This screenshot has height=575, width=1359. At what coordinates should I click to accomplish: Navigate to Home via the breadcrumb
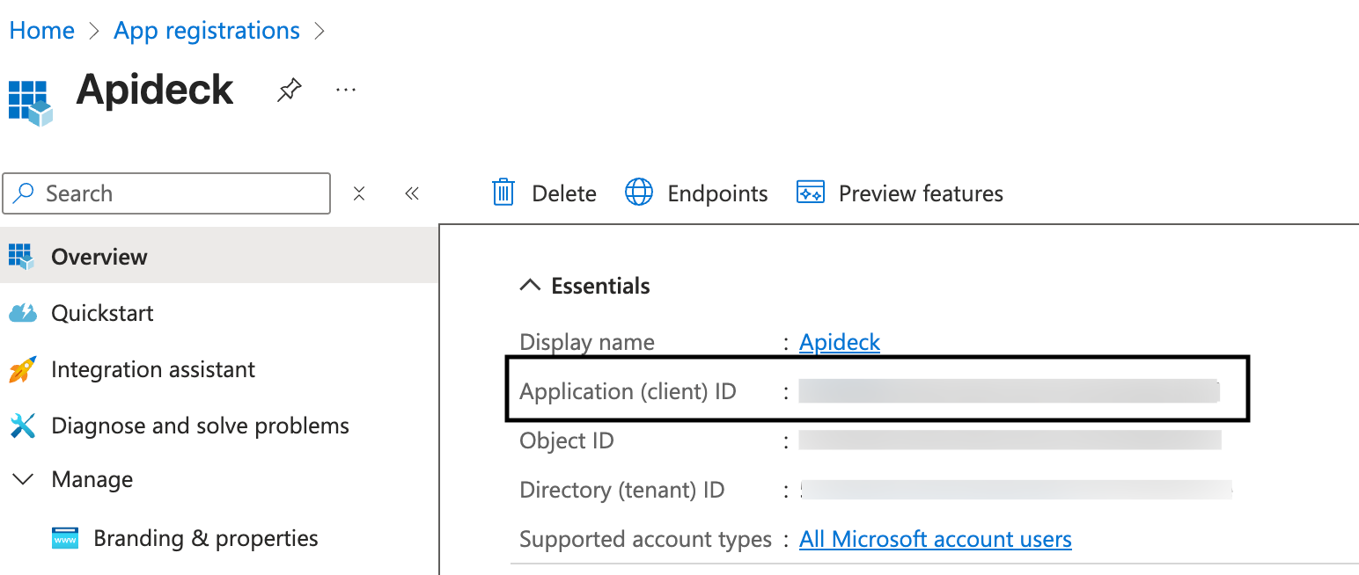[41, 29]
